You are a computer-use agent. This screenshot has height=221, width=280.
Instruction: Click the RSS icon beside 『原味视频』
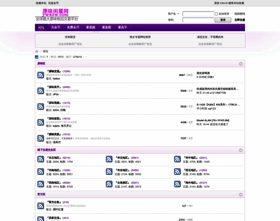[x=41, y=106]
